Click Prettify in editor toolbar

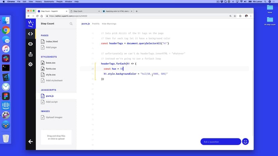coord(96,24)
